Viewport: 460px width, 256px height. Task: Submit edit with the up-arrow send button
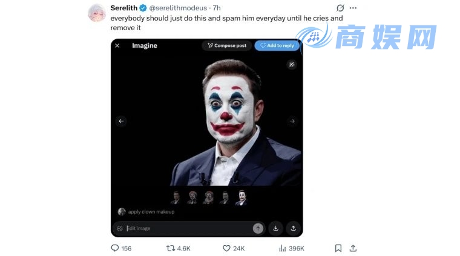[258, 228]
